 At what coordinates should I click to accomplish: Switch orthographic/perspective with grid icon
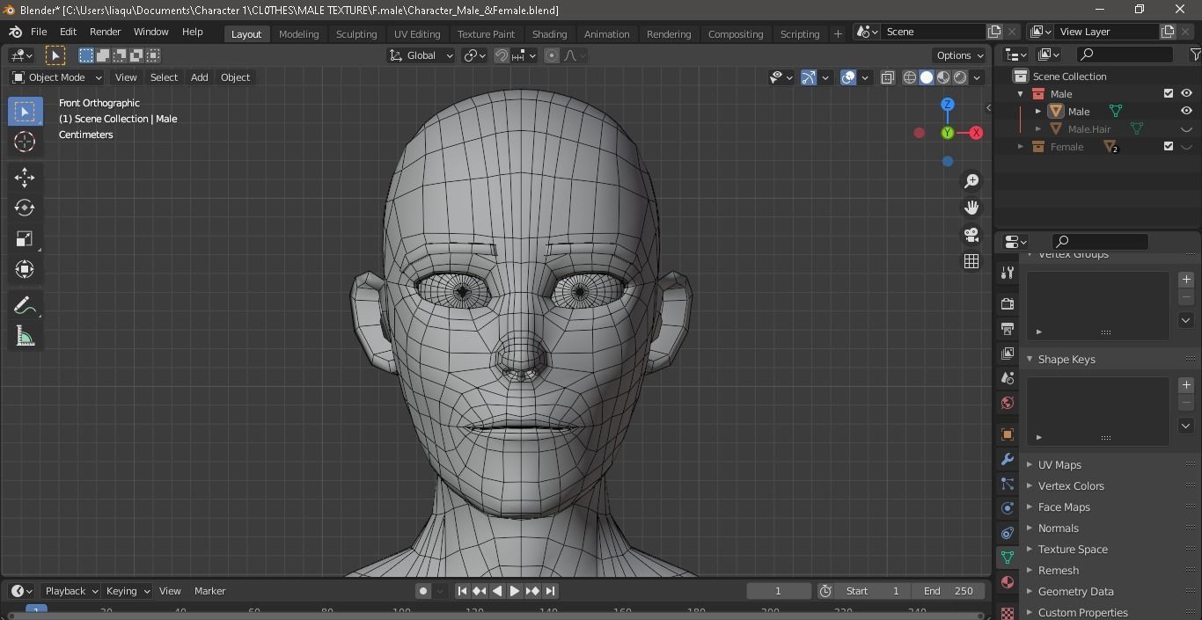click(x=971, y=261)
